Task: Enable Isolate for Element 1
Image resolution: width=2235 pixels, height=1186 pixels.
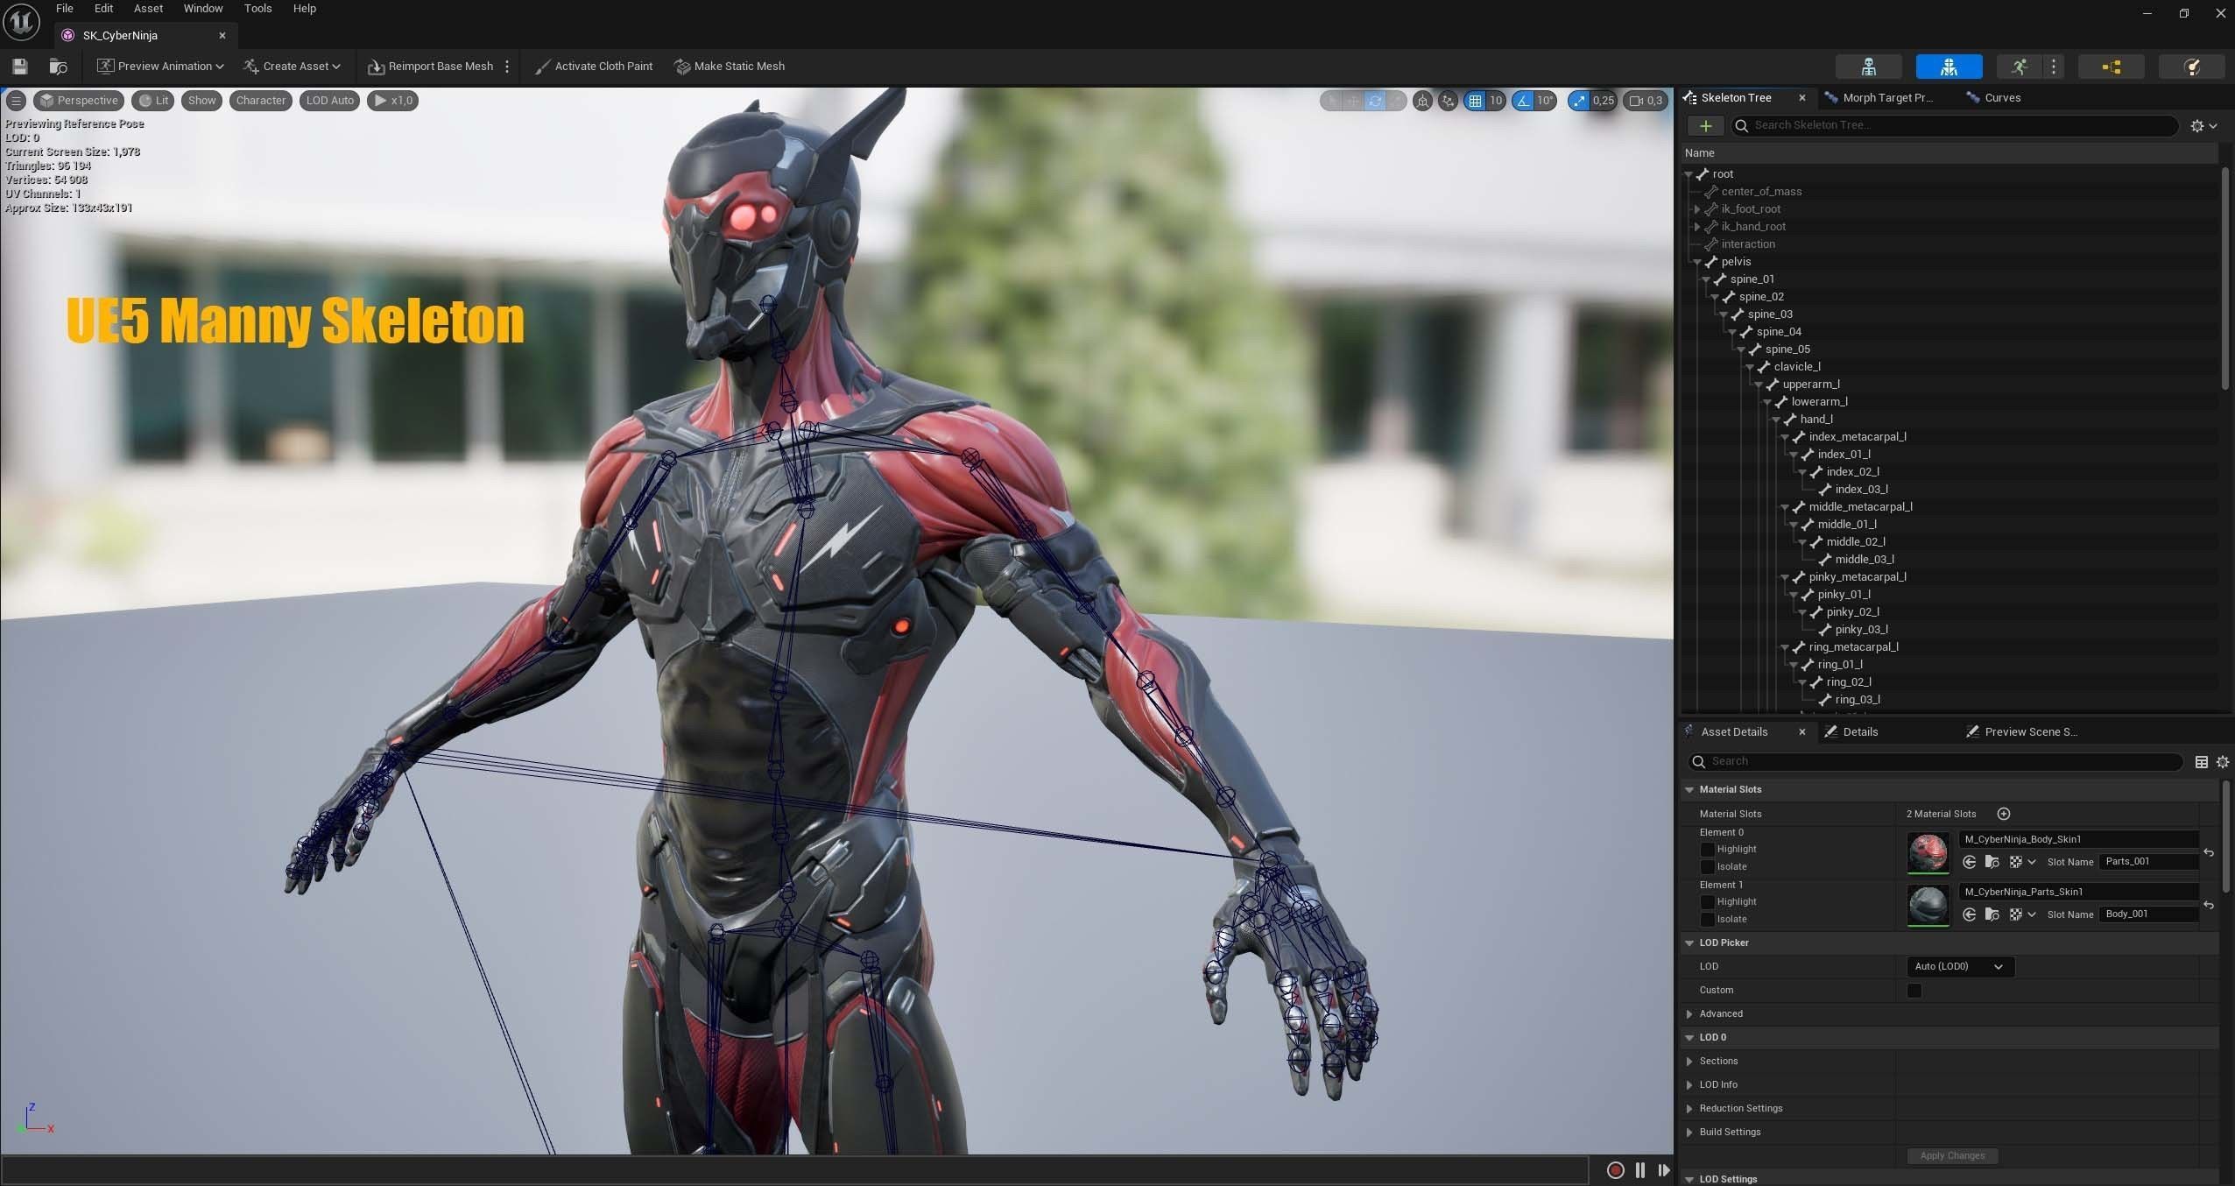Action: 1707,920
